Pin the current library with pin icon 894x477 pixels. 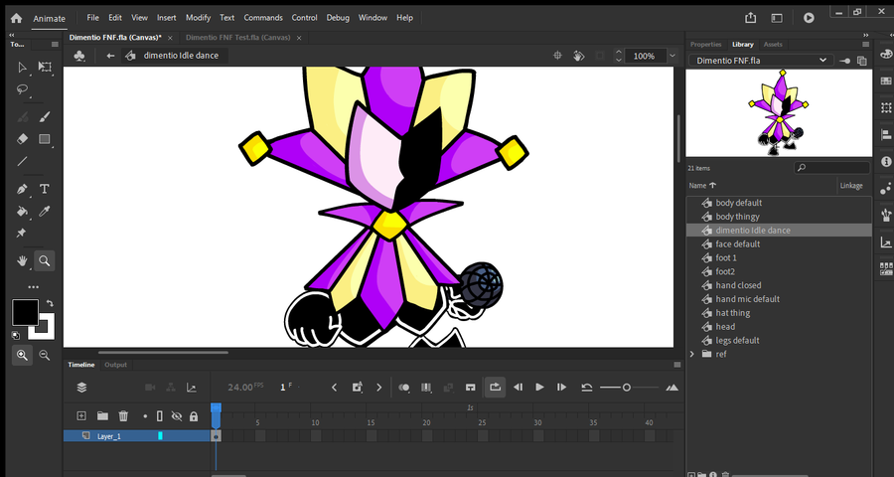(x=845, y=61)
